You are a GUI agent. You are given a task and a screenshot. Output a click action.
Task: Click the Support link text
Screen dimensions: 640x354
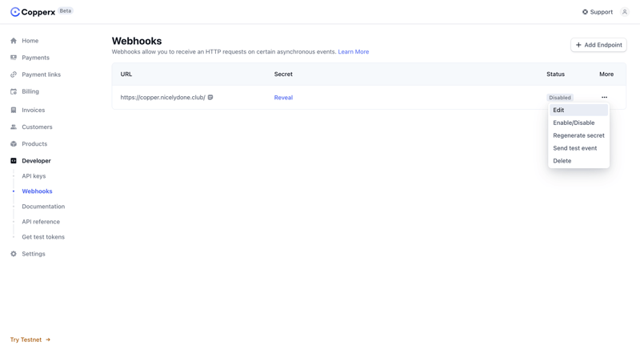click(602, 12)
